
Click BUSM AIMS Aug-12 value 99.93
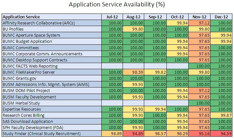(x=134, y=85)
